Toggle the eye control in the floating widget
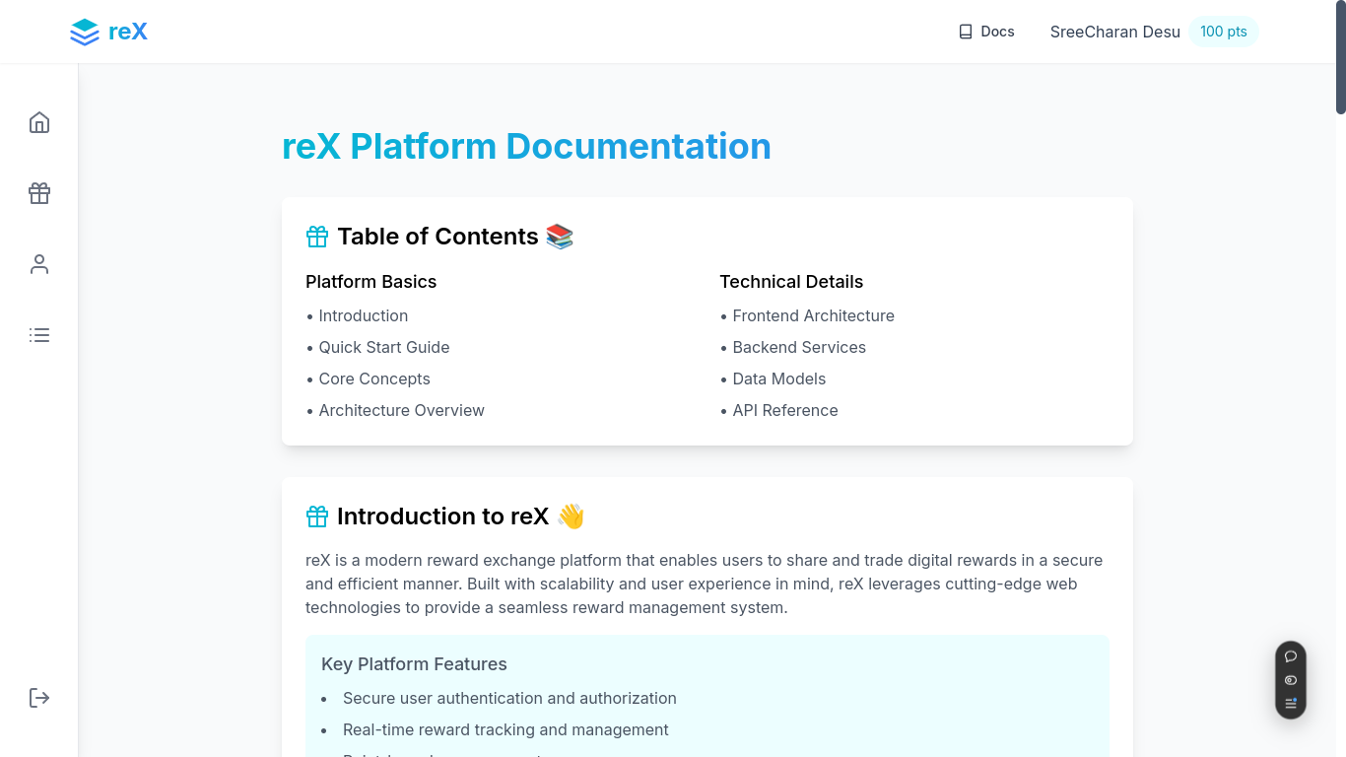 pos(1291,680)
